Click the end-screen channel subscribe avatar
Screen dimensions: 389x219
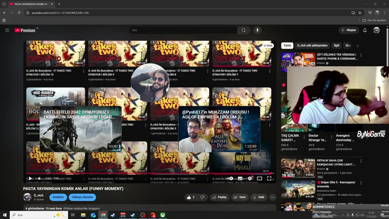tap(150, 83)
